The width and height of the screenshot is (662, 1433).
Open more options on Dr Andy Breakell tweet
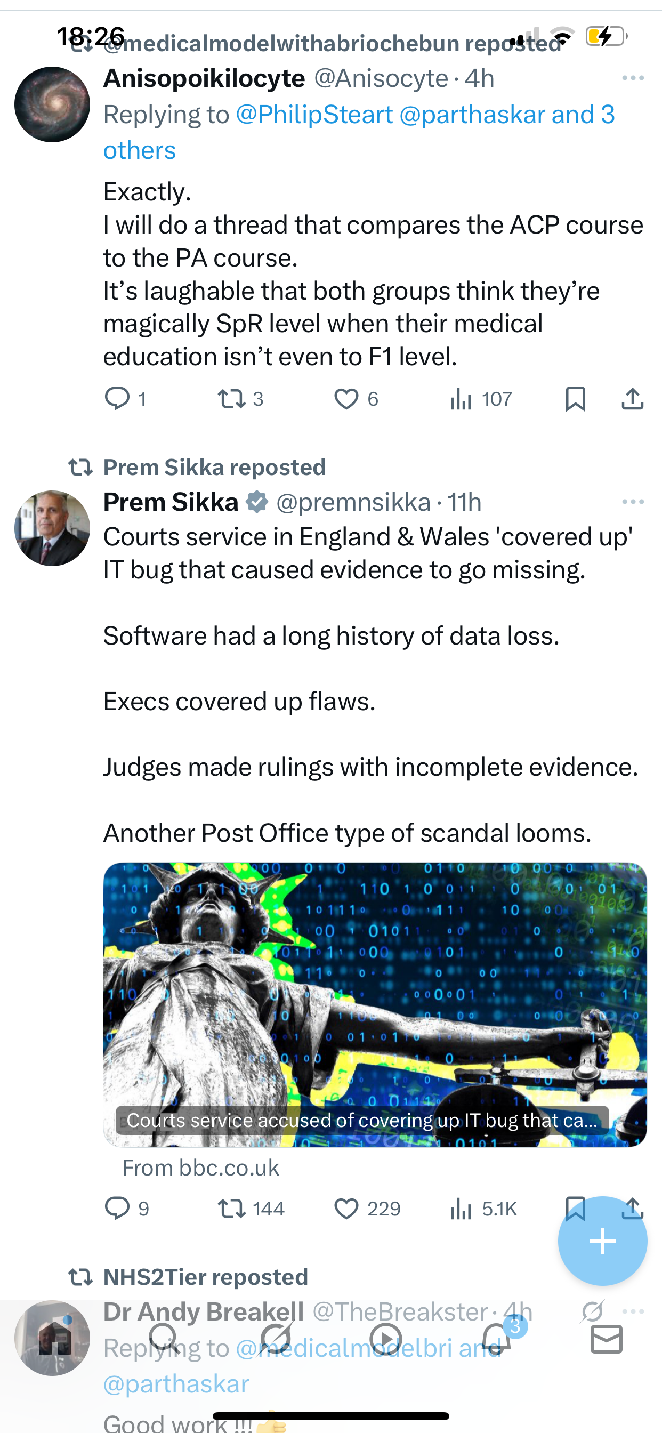(x=633, y=1312)
